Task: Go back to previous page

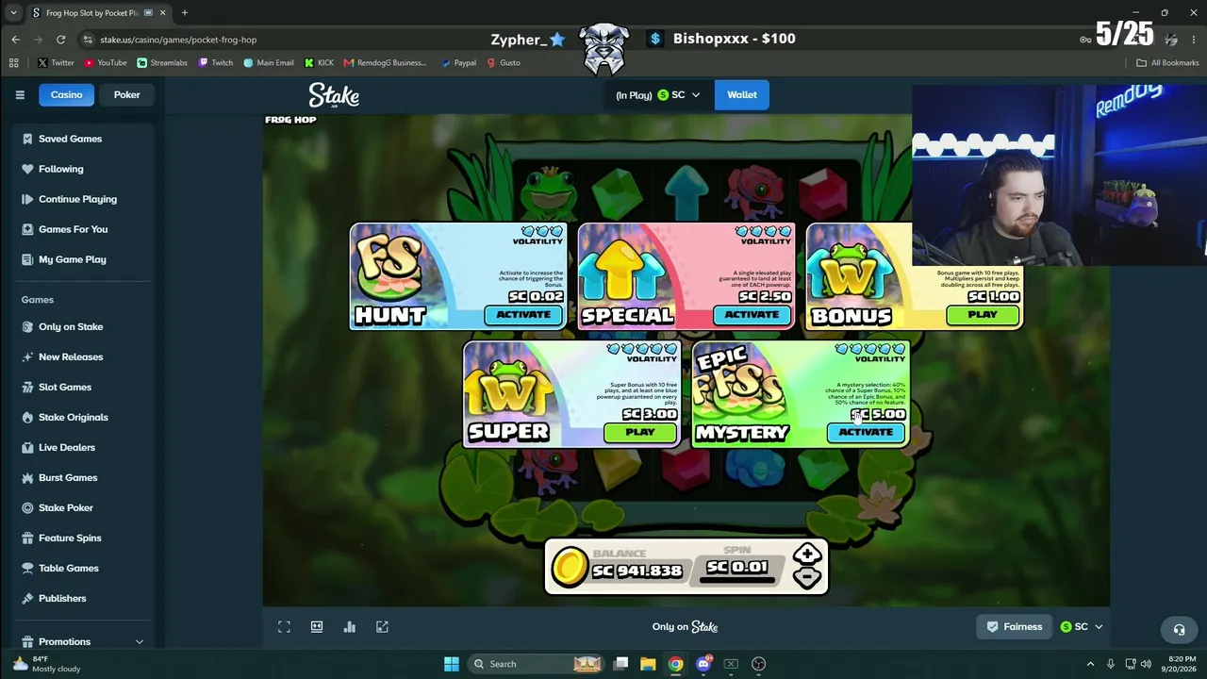Action: 15,40
